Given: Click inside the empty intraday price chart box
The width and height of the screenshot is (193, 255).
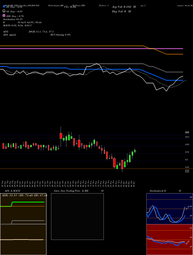Looking at the screenshot, I should click(77, 216).
